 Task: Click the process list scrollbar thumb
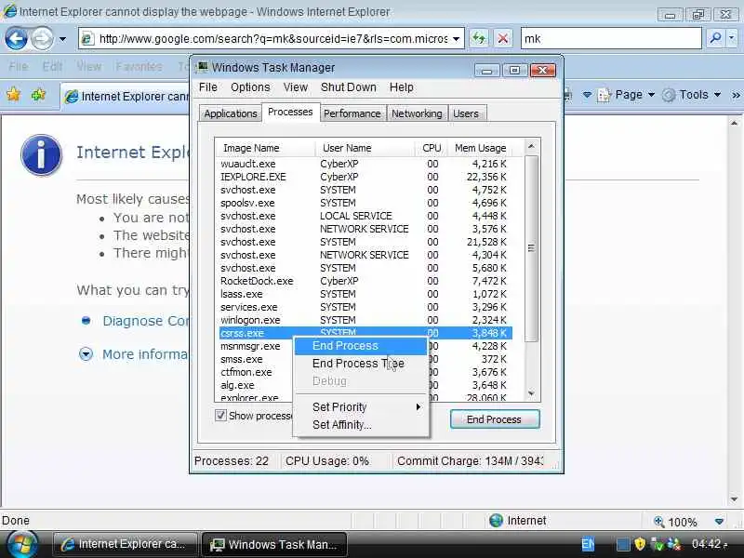(x=531, y=248)
